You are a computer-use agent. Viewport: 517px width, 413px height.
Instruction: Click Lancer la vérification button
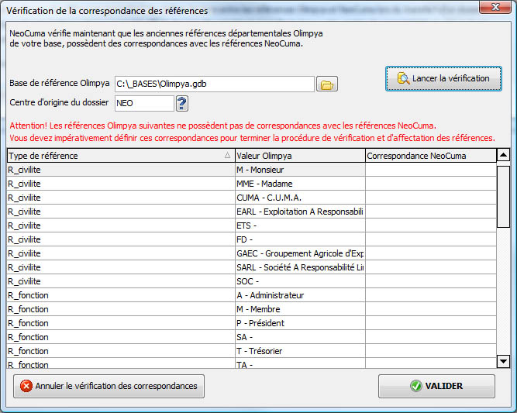click(443, 78)
